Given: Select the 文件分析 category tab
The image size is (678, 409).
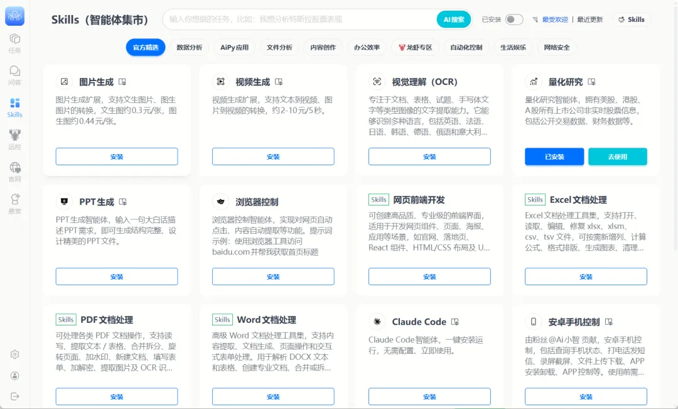Looking at the screenshot, I should coord(279,48).
